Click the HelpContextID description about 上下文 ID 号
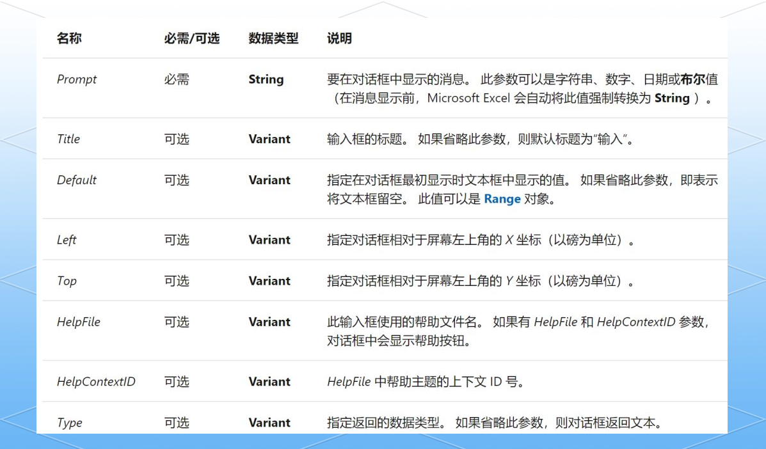The image size is (766, 449). pyautogui.click(x=426, y=382)
